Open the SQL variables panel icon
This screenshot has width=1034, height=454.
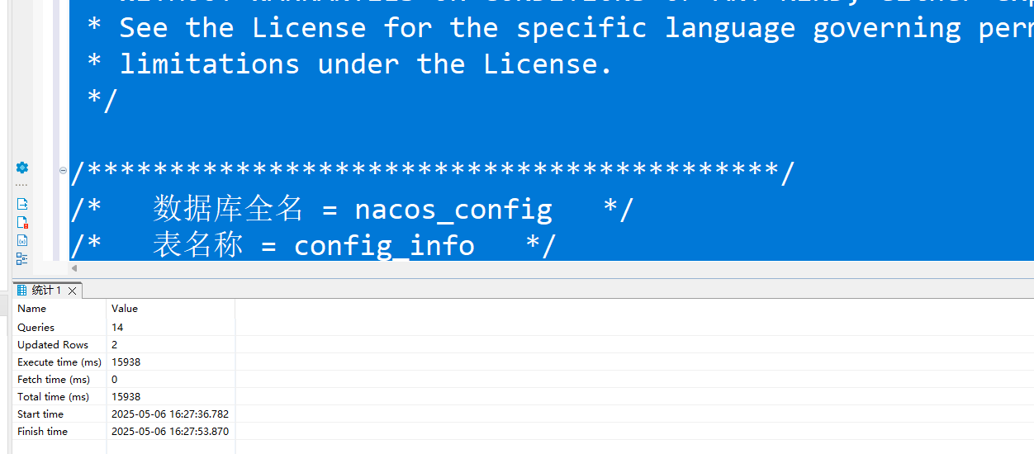(x=22, y=240)
